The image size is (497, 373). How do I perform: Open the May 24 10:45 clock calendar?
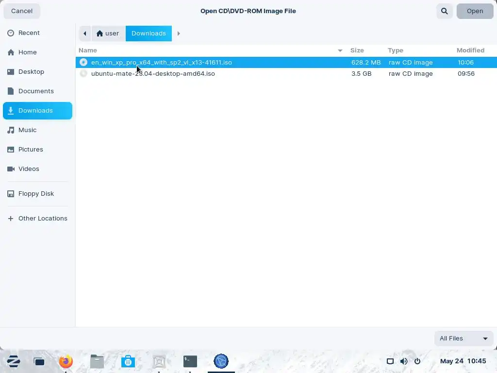(x=463, y=361)
